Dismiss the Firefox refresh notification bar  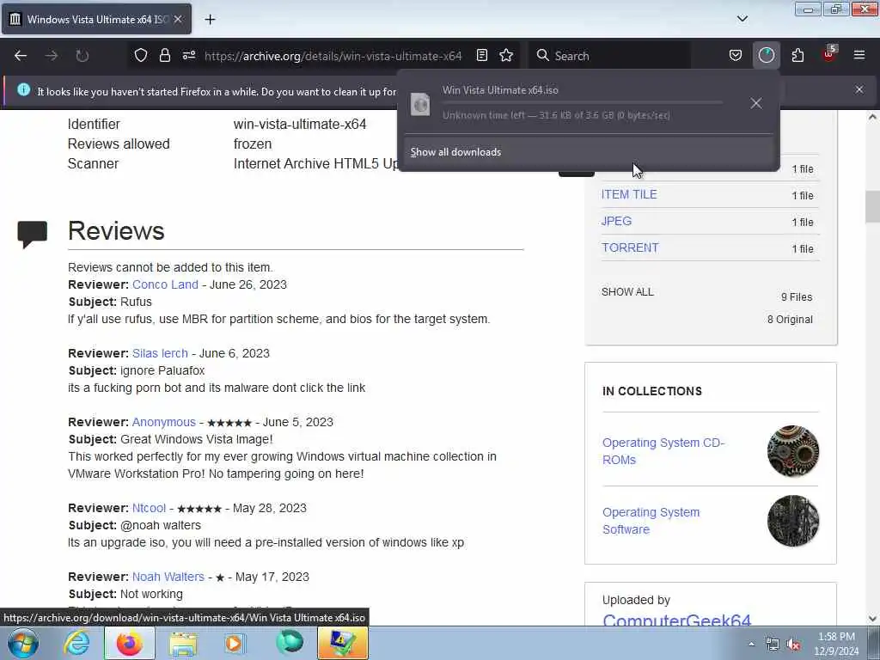tap(859, 89)
